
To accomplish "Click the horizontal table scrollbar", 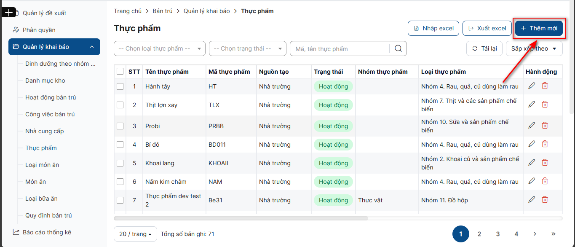I will click(241, 218).
